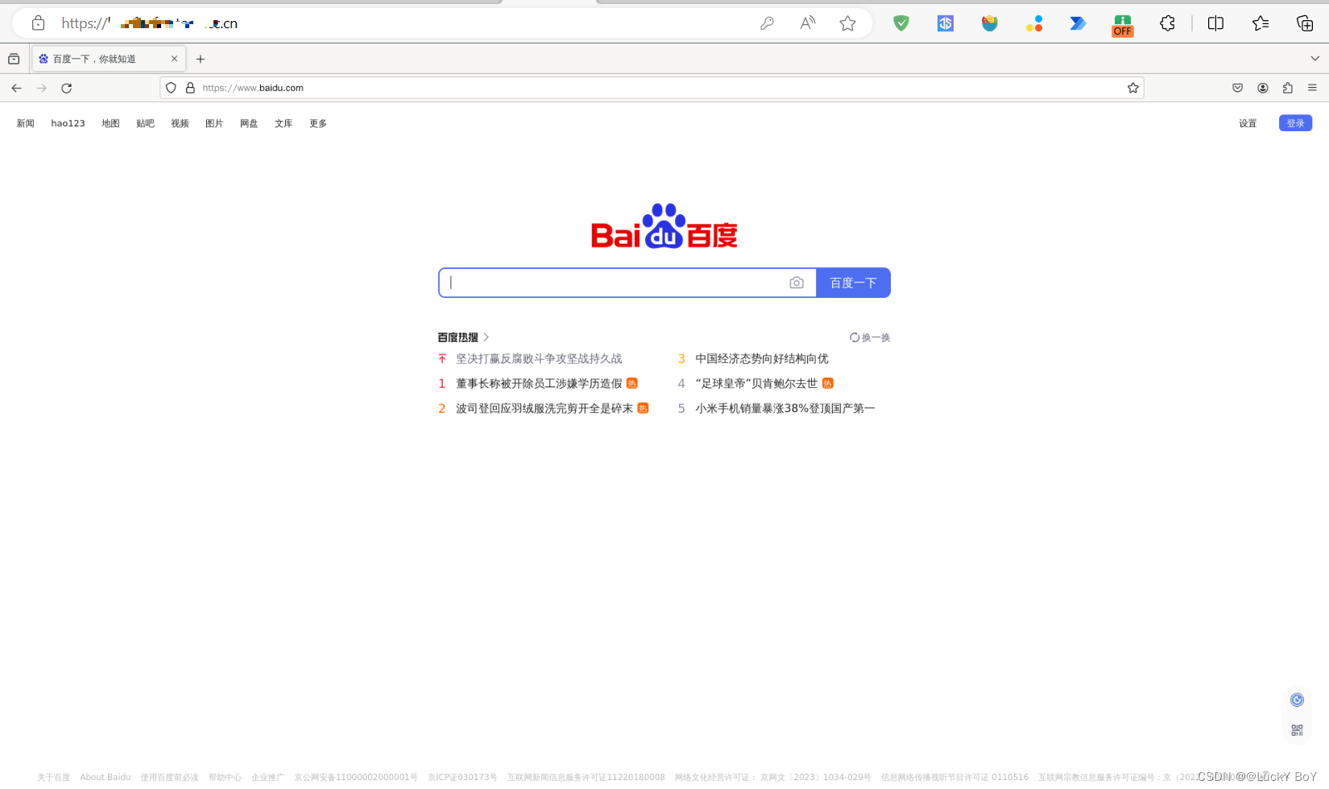
Task: Open the 视频 link
Action: tap(180, 123)
